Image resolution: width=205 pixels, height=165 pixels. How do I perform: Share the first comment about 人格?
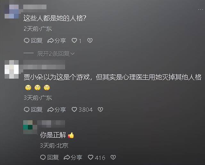[56, 40]
